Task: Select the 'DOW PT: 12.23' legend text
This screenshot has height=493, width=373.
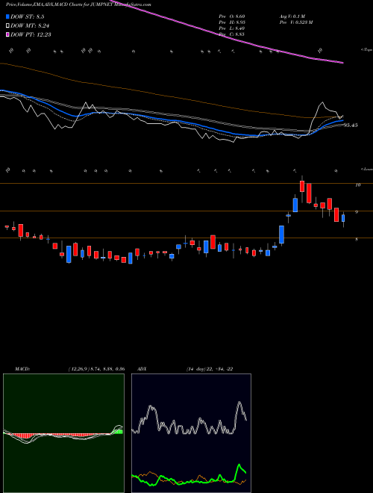Action: (31, 34)
